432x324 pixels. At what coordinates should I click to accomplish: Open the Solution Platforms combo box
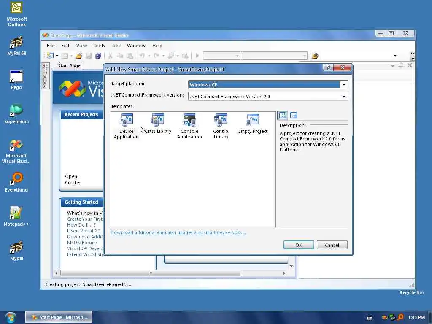(x=274, y=56)
